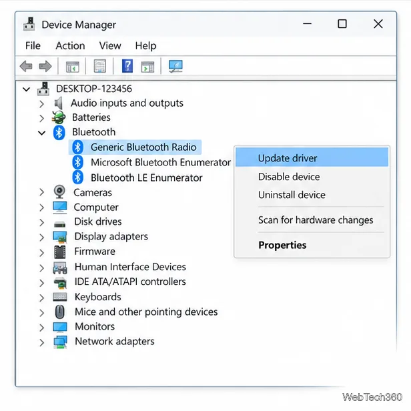
Task: Open the Help menu
Action: (145, 46)
